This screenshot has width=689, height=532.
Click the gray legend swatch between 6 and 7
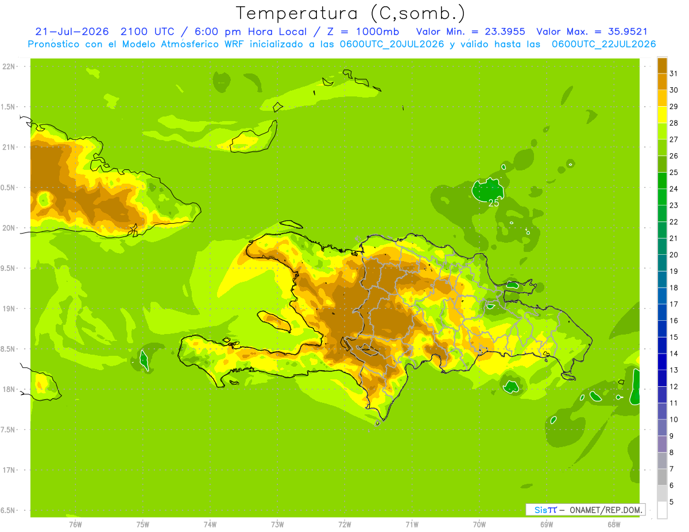point(662,477)
